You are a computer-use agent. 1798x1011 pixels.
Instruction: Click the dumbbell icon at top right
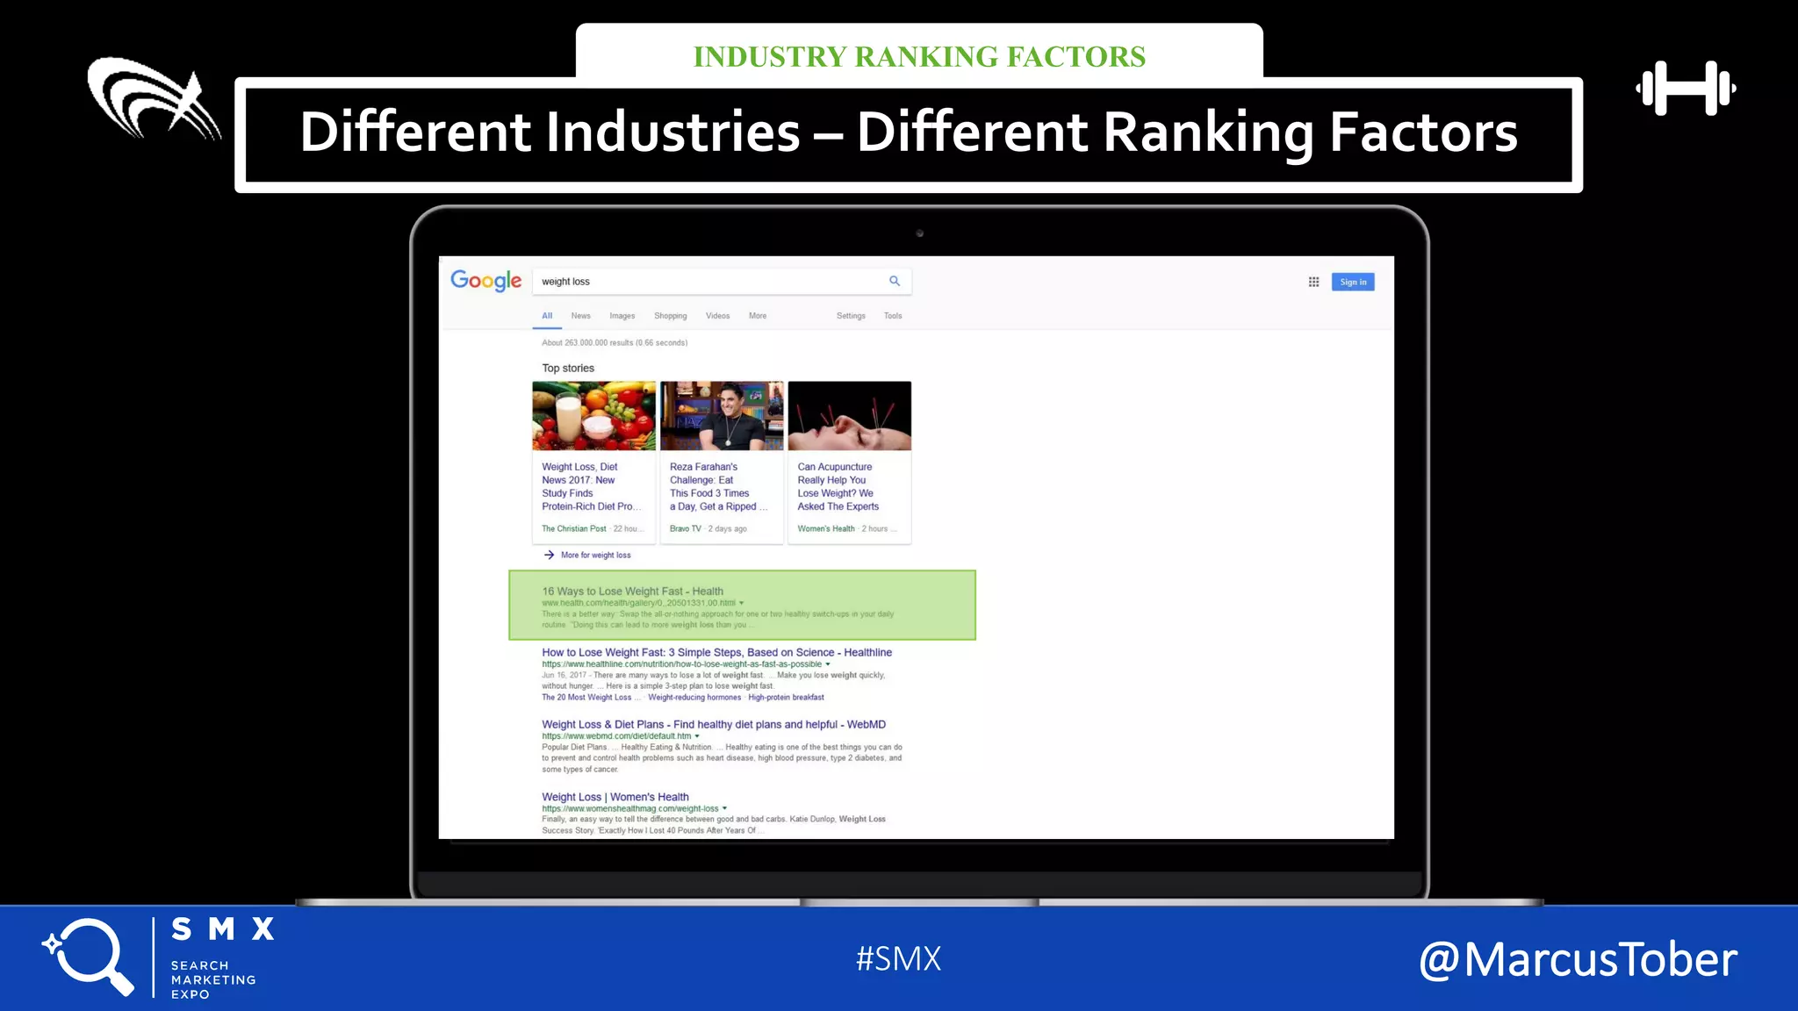tap(1686, 88)
